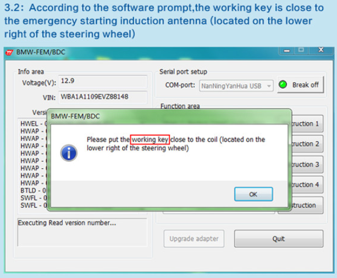Screen dimensions: 337x278
Task: Click the Quit button
Action: 279,238
